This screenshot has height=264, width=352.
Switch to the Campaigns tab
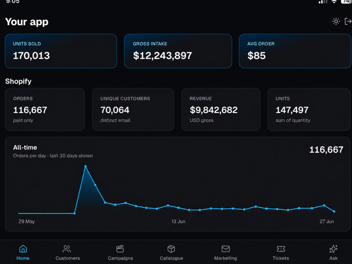pyautogui.click(x=120, y=252)
